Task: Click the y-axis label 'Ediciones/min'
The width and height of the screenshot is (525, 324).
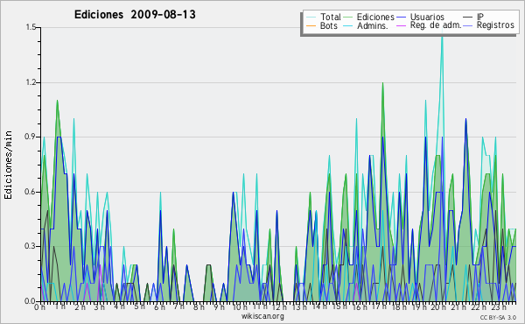Action: click(x=8, y=165)
